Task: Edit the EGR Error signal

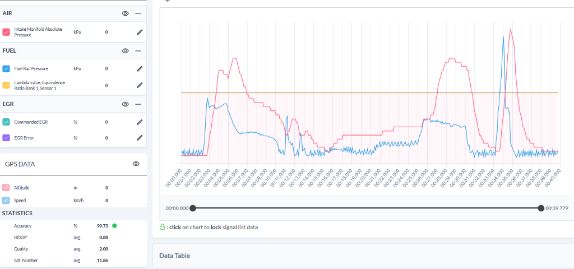Action: (x=139, y=138)
